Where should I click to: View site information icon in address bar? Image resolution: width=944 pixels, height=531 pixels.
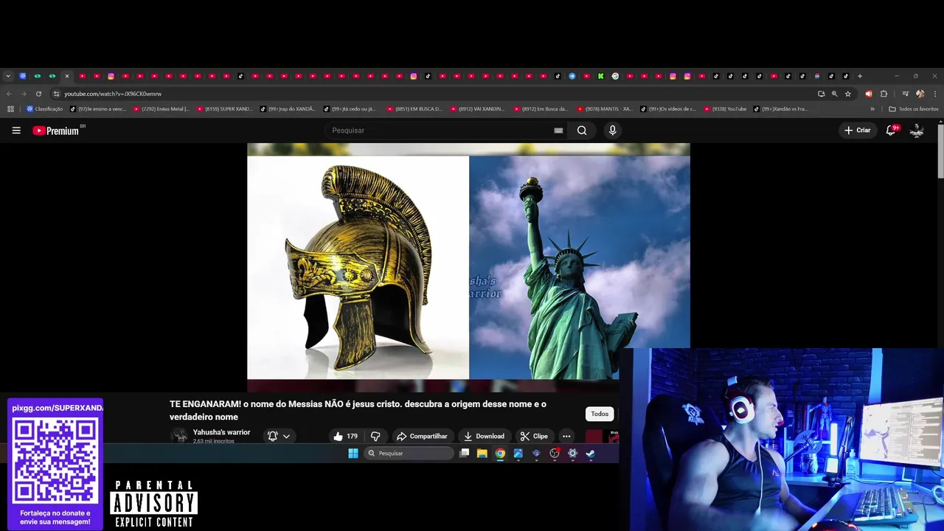pyautogui.click(x=56, y=94)
